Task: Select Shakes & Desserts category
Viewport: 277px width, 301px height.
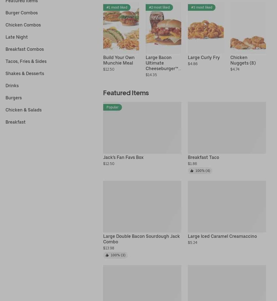Action: click(x=25, y=73)
